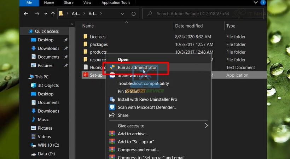This screenshot has height=159, width=290.
Task: Open the Videos folder in sidebar
Action: tap(44, 136)
